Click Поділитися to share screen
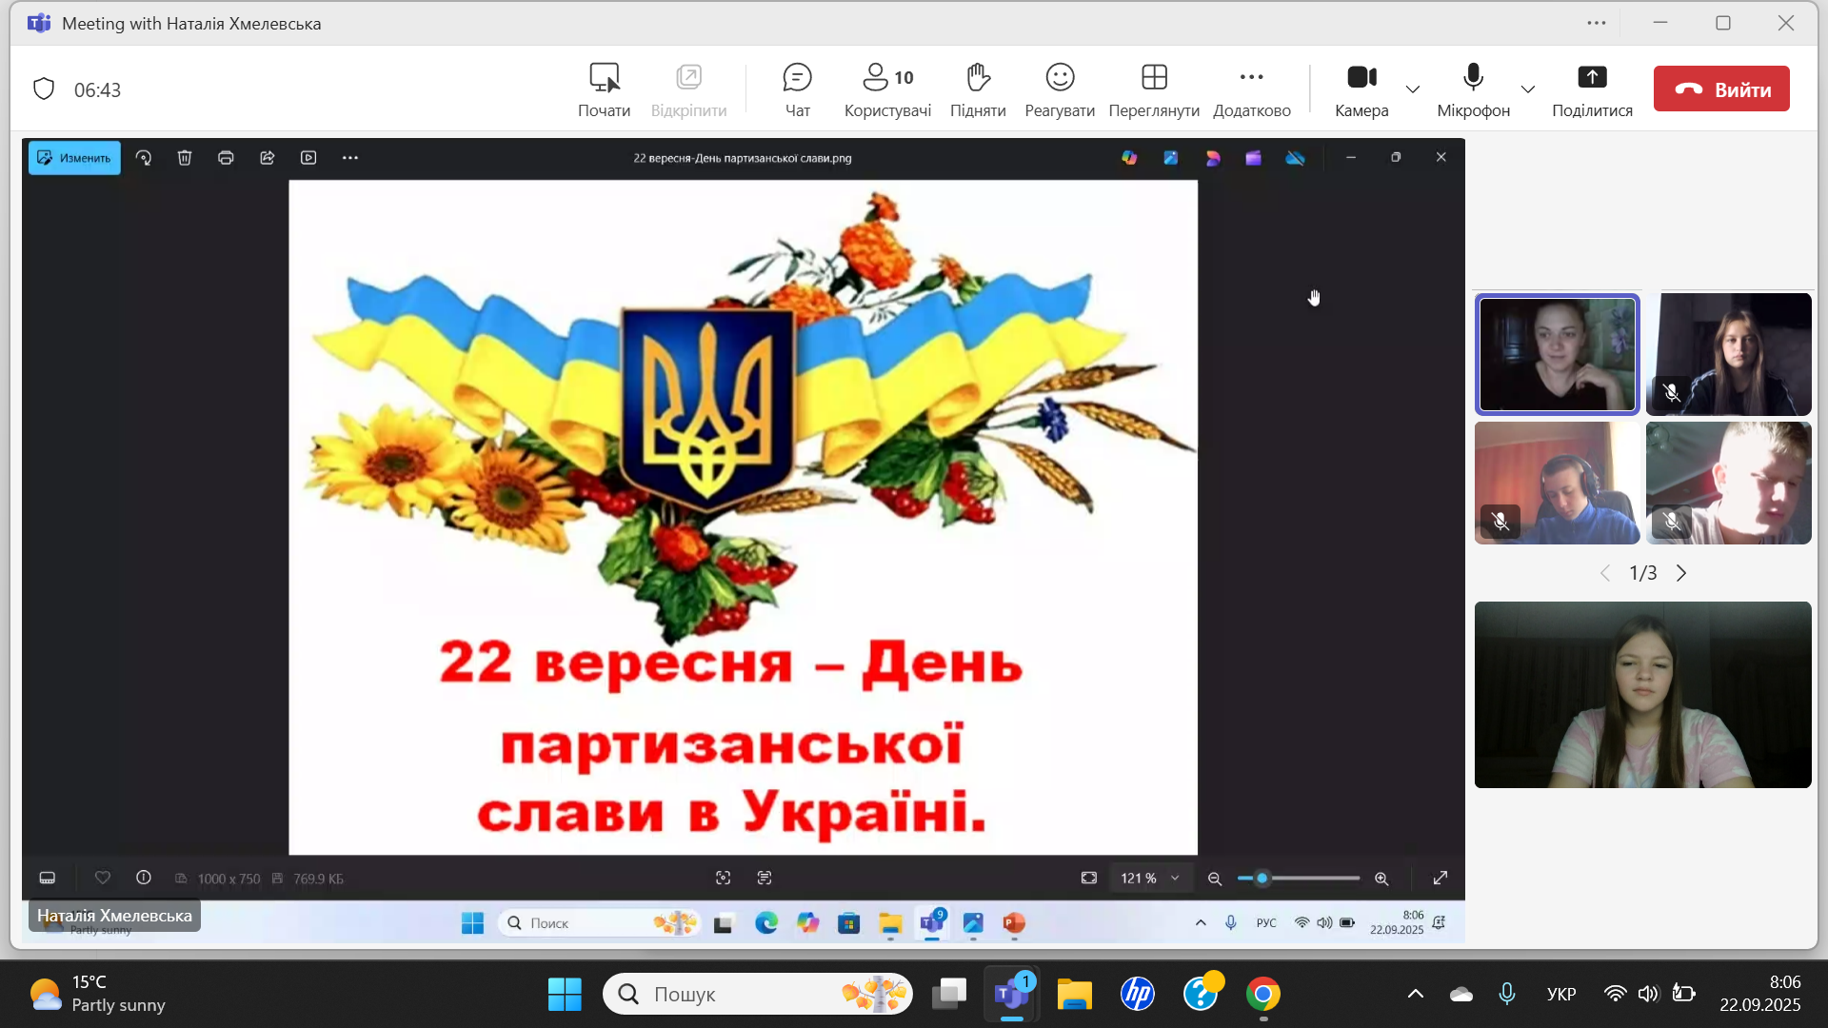The image size is (1828, 1028). coord(1592,89)
